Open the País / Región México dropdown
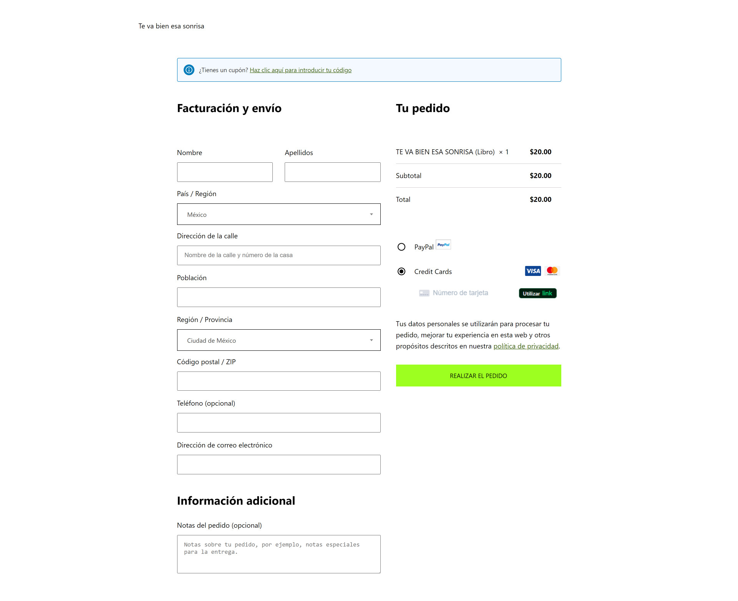The width and height of the screenshot is (738, 601). tap(279, 214)
